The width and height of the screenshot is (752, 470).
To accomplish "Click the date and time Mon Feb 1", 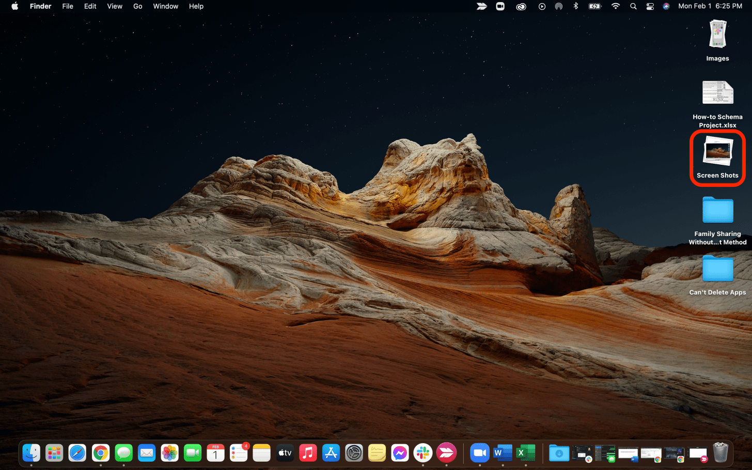I will (x=710, y=6).
